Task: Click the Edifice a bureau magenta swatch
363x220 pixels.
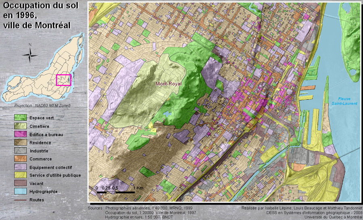Action: [x=21, y=134]
